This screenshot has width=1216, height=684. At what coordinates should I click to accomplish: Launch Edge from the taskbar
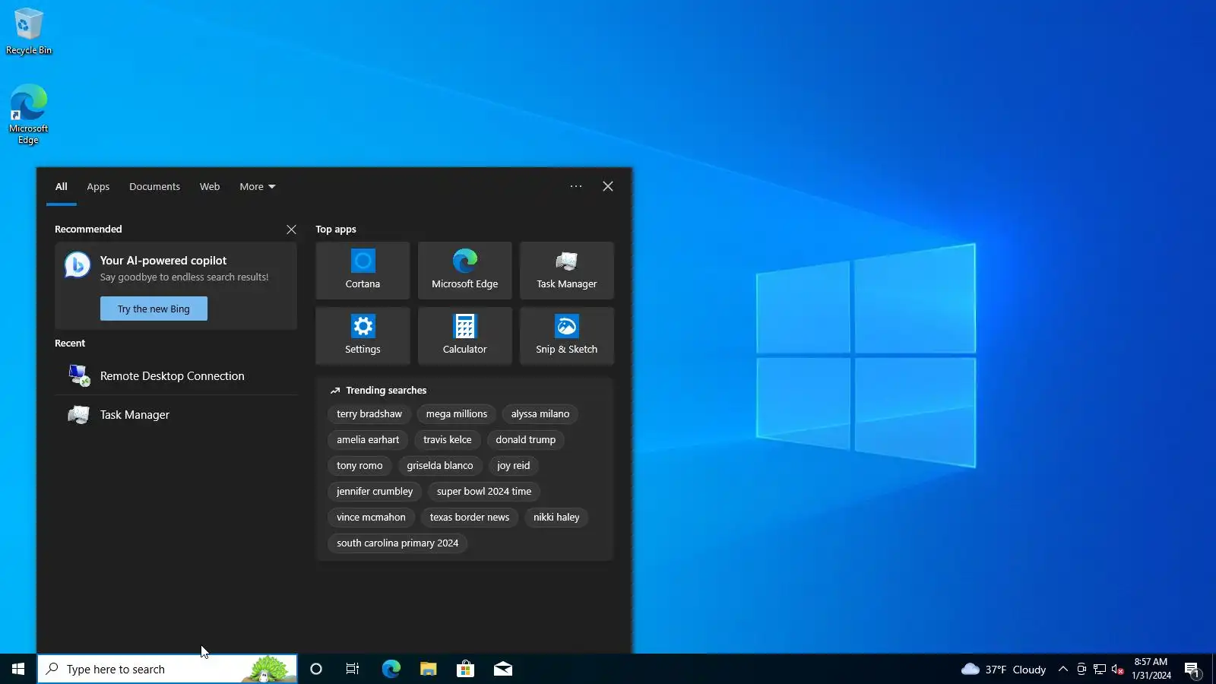click(391, 669)
